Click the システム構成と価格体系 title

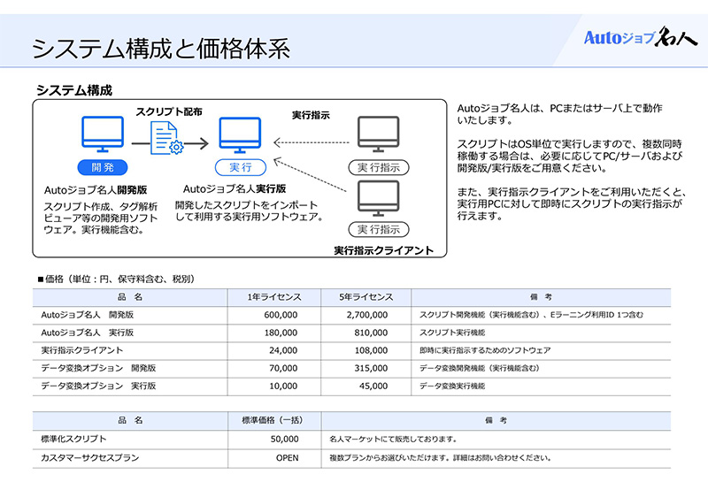coord(161,49)
